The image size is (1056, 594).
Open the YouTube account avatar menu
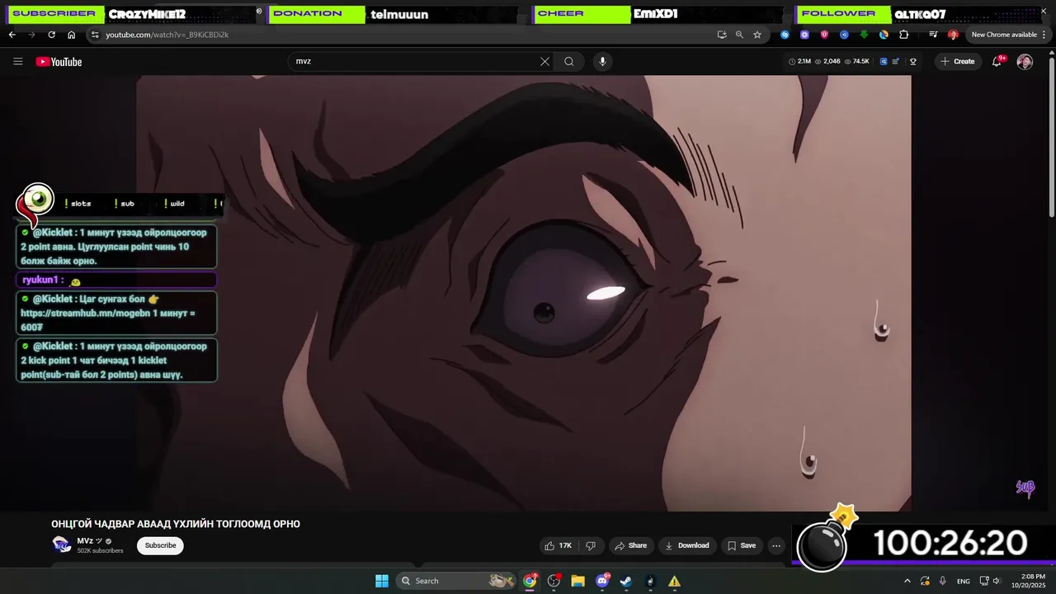coord(1025,62)
